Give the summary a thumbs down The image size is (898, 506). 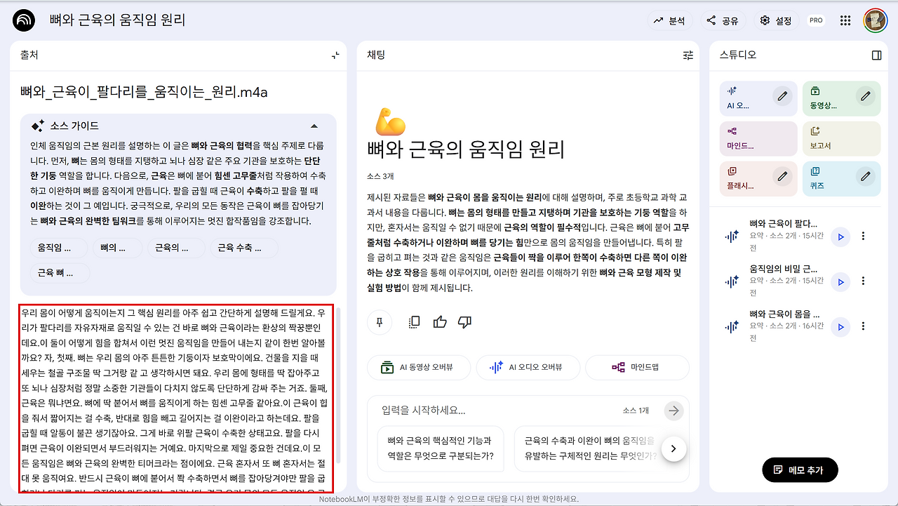pos(464,322)
